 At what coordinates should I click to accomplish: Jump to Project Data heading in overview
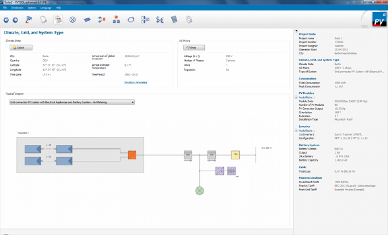click(x=307, y=34)
